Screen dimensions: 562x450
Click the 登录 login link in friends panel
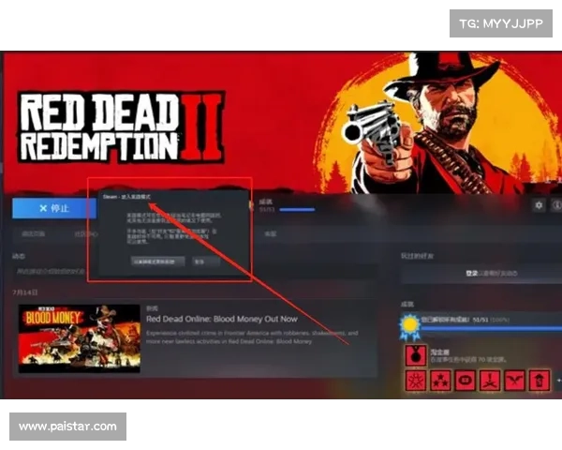click(x=472, y=274)
